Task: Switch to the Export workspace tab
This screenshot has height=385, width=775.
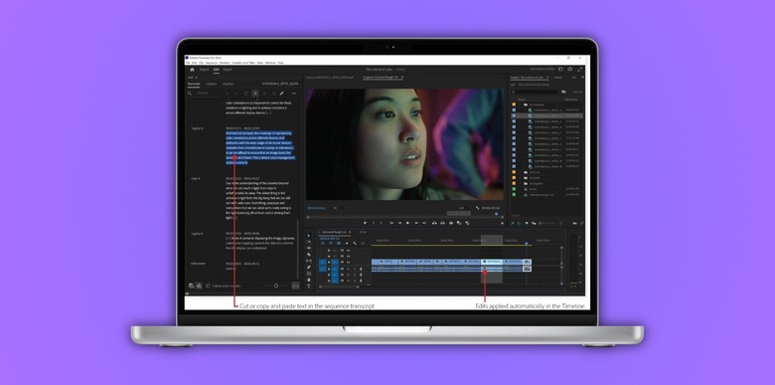Action: click(x=228, y=70)
